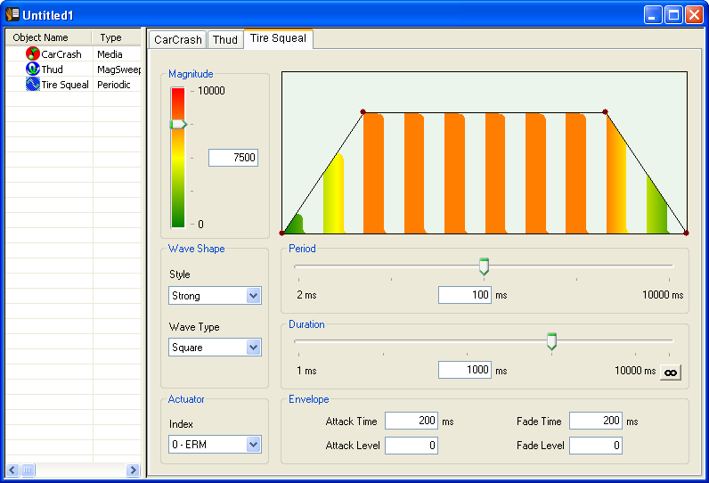This screenshot has height=483, width=709.
Task: Click the left scroll arrow of object list
Action: [x=12, y=470]
